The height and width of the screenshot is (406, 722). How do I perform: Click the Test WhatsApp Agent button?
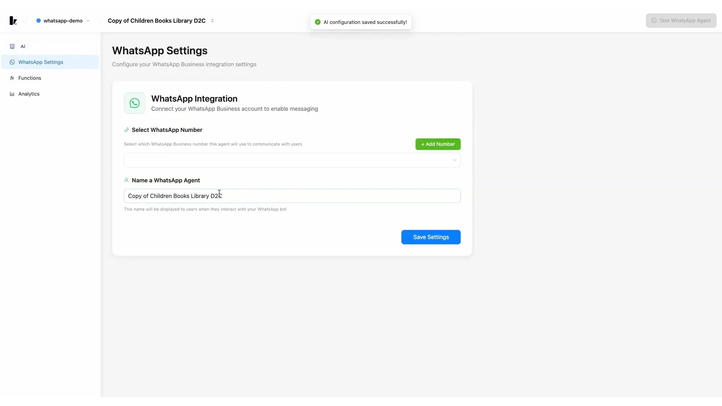tap(681, 21)
